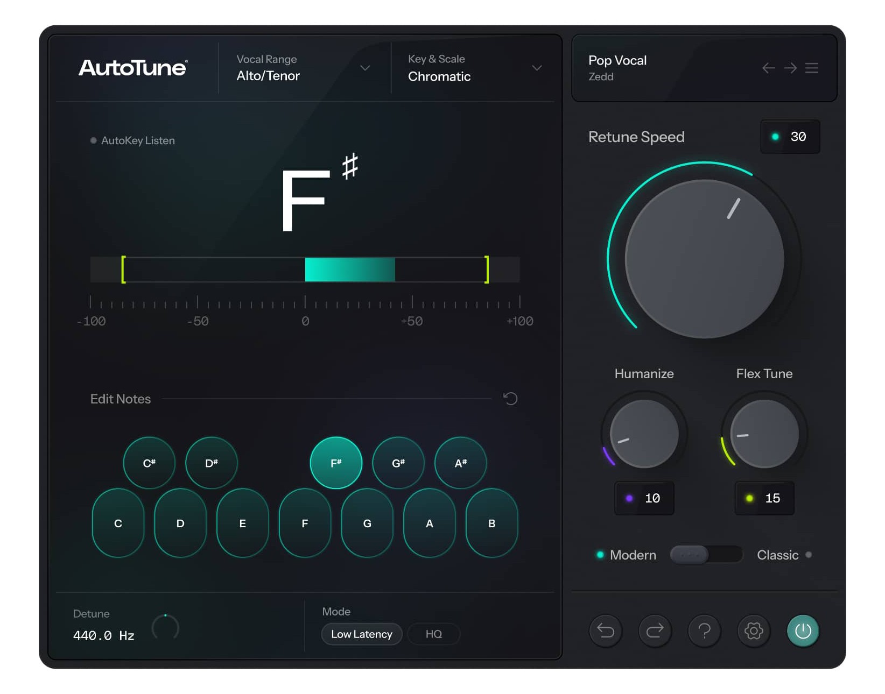Toggle the A# note button
This screenshot has height=694, width=885.
tap(461, 463)
